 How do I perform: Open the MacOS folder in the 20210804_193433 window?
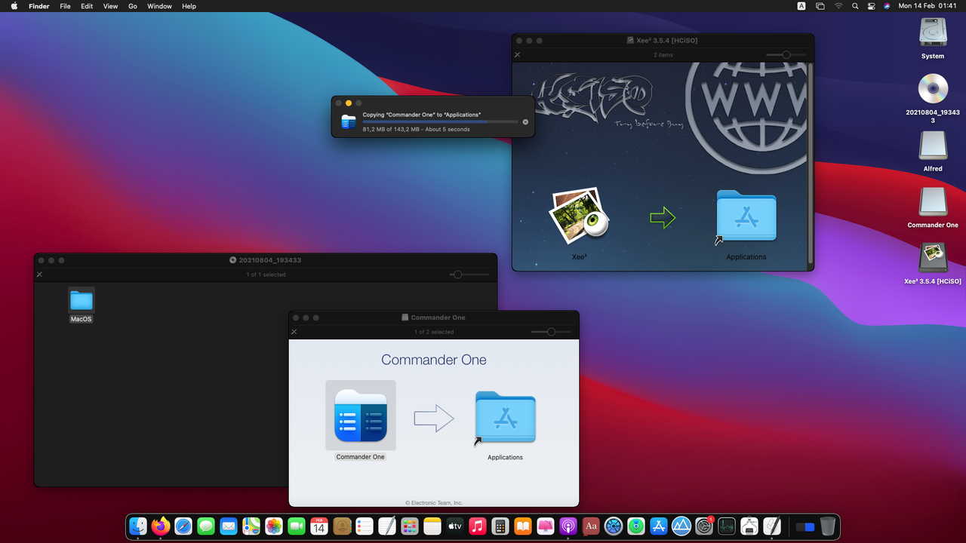pos(81,302)
